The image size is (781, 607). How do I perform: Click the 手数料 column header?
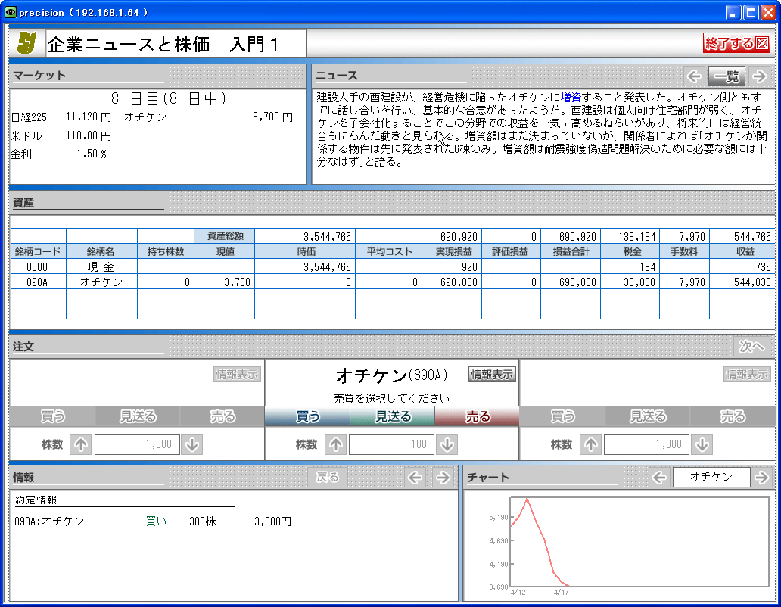click(684, 251)
